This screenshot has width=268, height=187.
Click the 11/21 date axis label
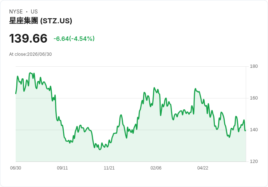pos(109,168)
